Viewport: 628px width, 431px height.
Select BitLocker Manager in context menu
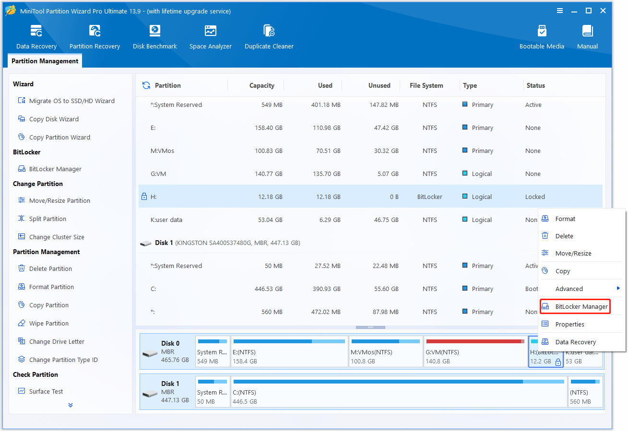pyautogui.click(x=575, y=306)
